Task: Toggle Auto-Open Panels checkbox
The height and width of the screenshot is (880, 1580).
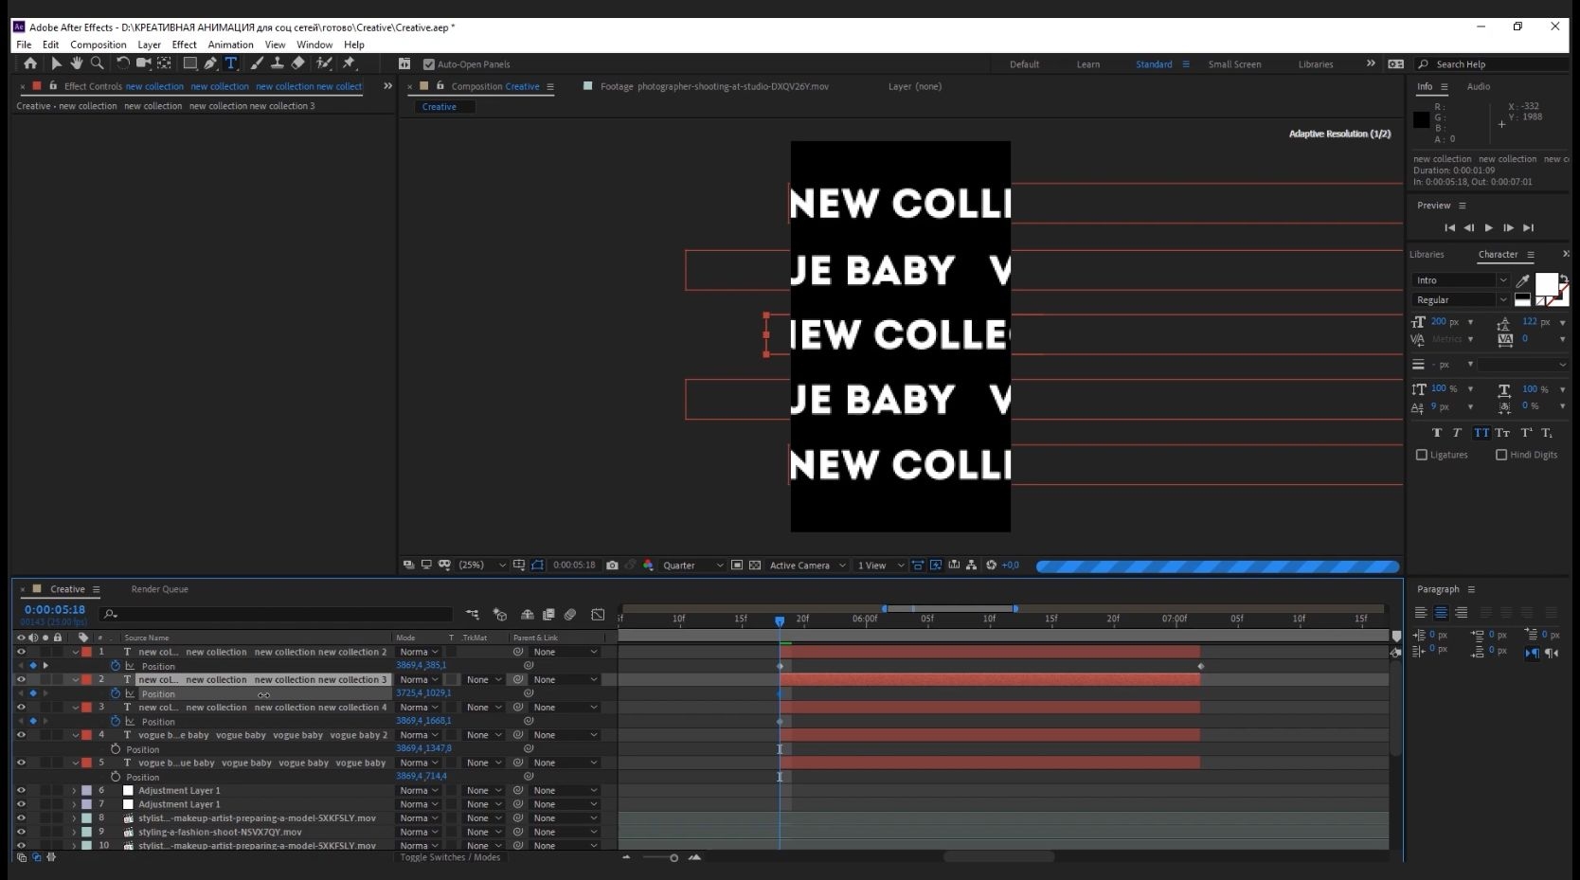Action: [429, 64]
